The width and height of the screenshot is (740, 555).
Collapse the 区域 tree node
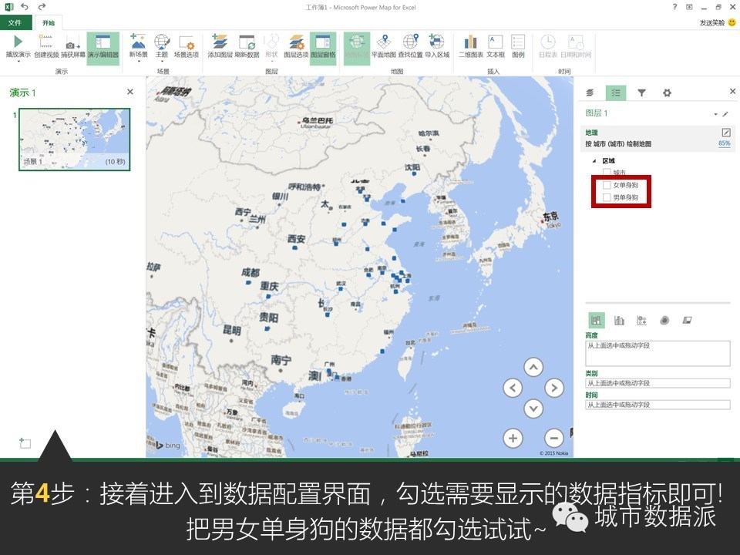click(x=594, y=161)
